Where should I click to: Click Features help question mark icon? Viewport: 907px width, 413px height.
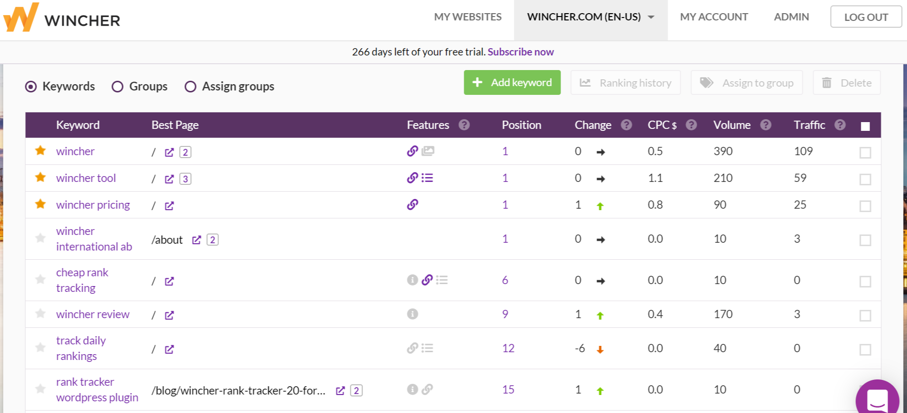point(464,125)
